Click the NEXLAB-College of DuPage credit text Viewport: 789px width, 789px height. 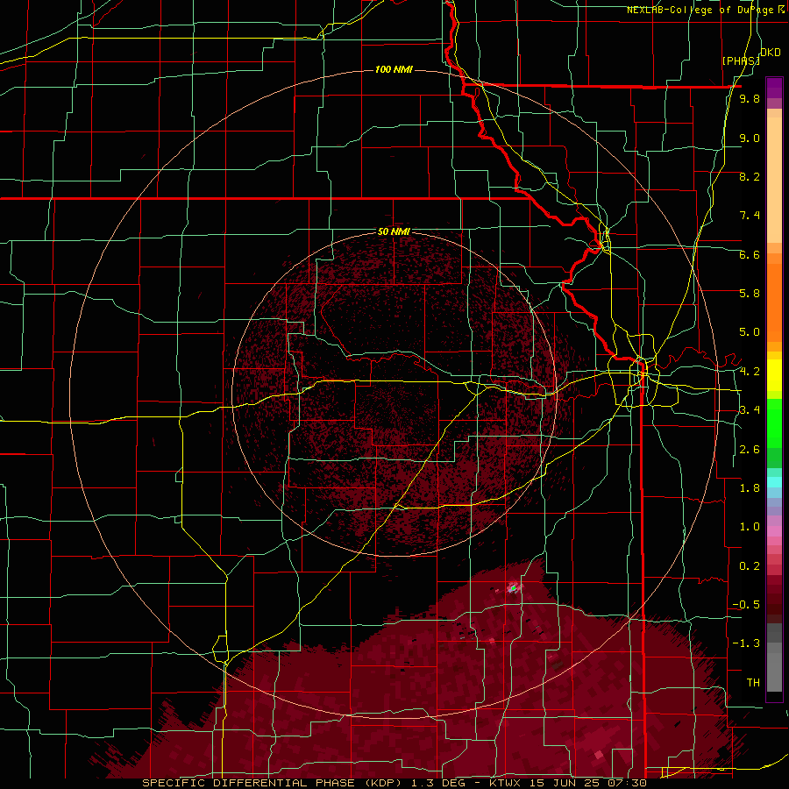pyautogui.click(x=700, y=10)
